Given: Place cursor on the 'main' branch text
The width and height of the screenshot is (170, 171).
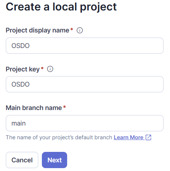Looking at the screenshot, I should tap(18, 123).
